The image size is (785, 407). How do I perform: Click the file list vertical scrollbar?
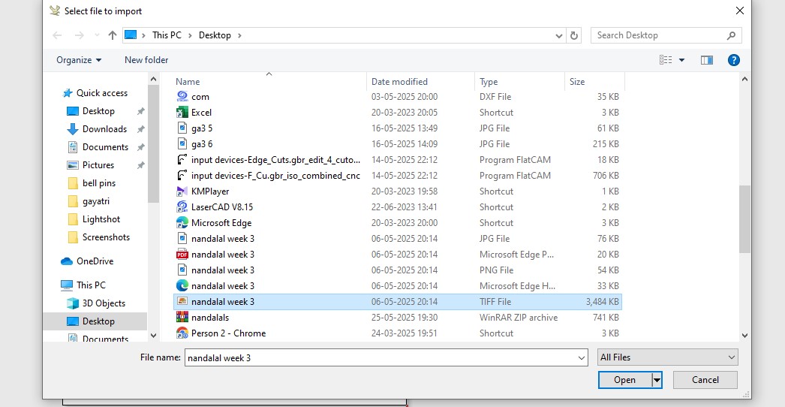[744, 219]
